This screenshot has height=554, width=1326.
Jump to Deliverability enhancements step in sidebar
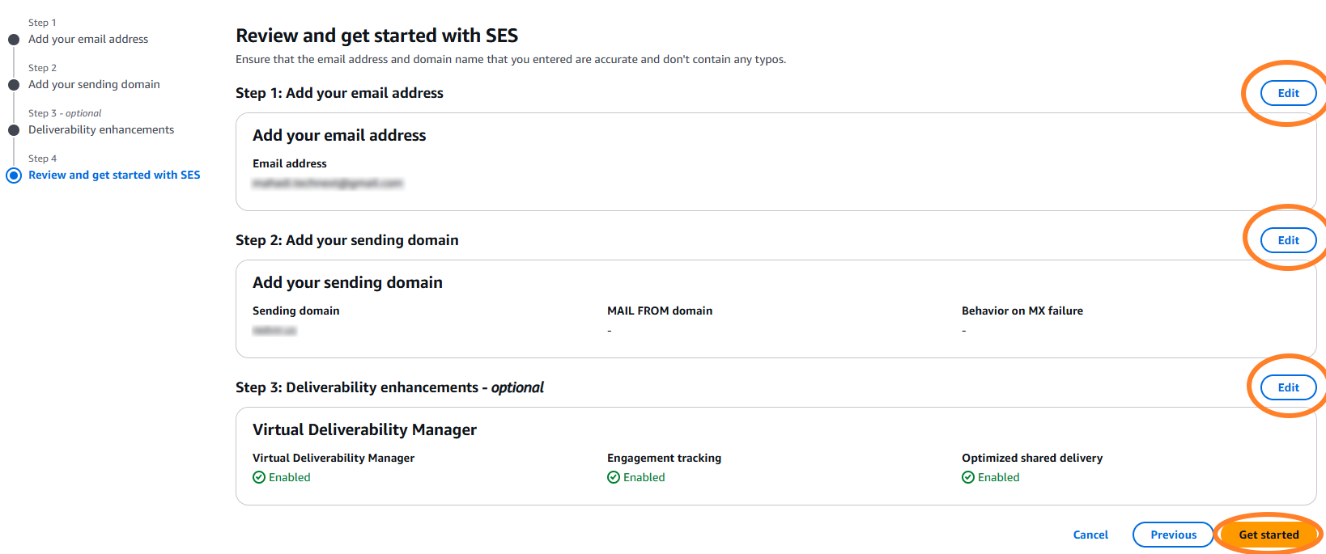pyautogui.click(x=101, y=129)
